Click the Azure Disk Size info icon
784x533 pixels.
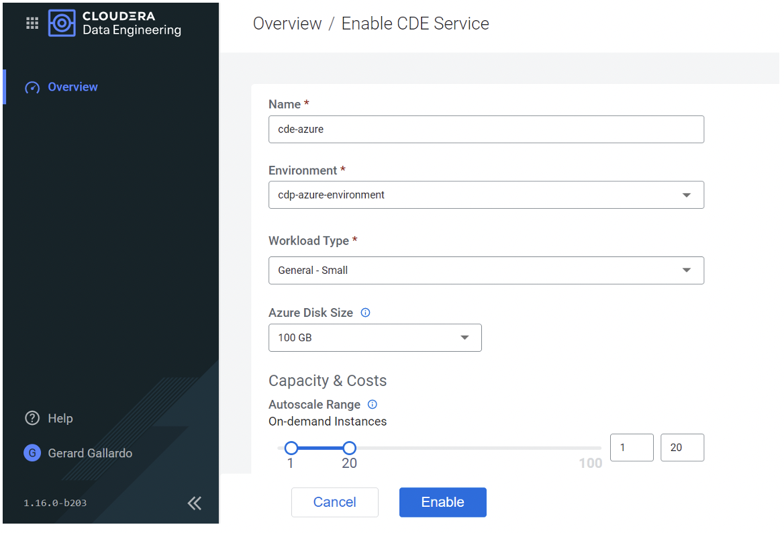(x=366, y=313)
